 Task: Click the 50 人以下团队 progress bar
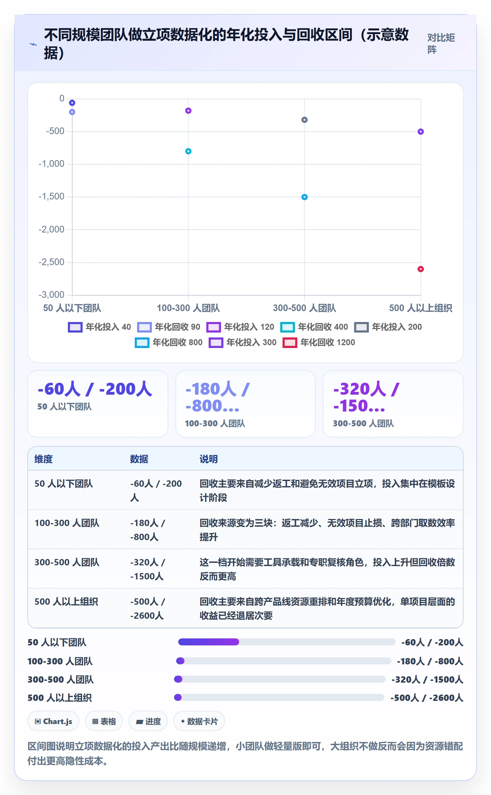(287, 642)
